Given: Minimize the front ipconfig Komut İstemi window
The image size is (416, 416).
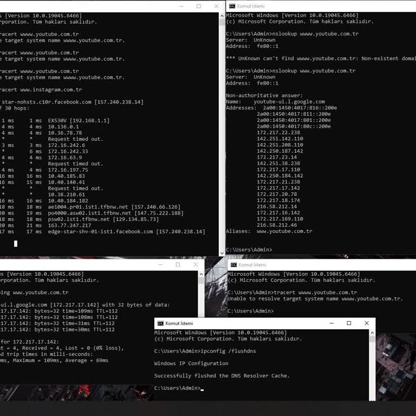Looking at the screenshot, I should tap(331, 323).
